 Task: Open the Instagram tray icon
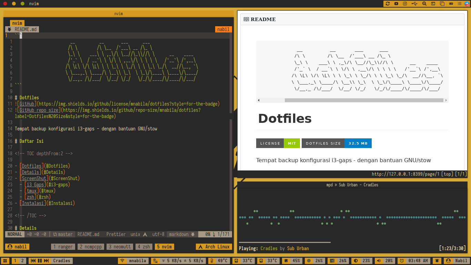[405, 3]
